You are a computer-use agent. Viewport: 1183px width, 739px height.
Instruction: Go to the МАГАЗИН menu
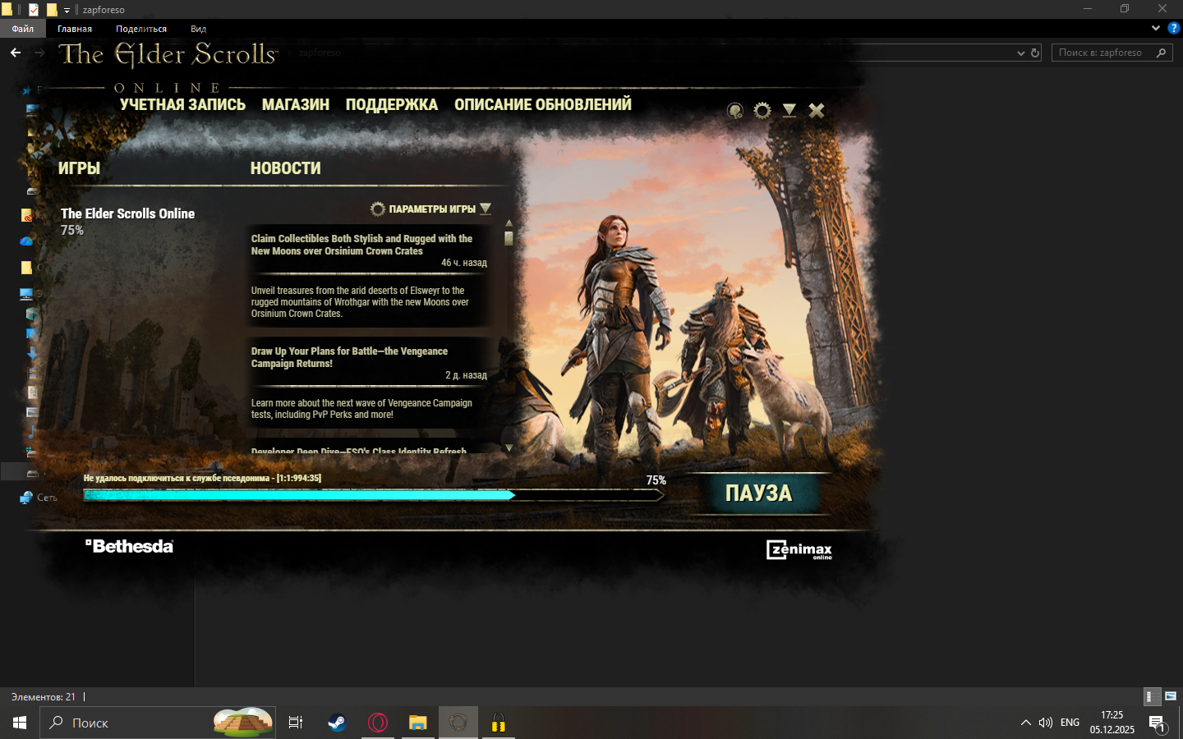(296, 104)
